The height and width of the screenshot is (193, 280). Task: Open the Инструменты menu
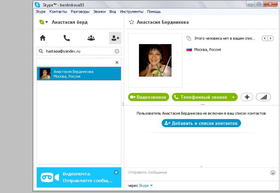[132, 12]
